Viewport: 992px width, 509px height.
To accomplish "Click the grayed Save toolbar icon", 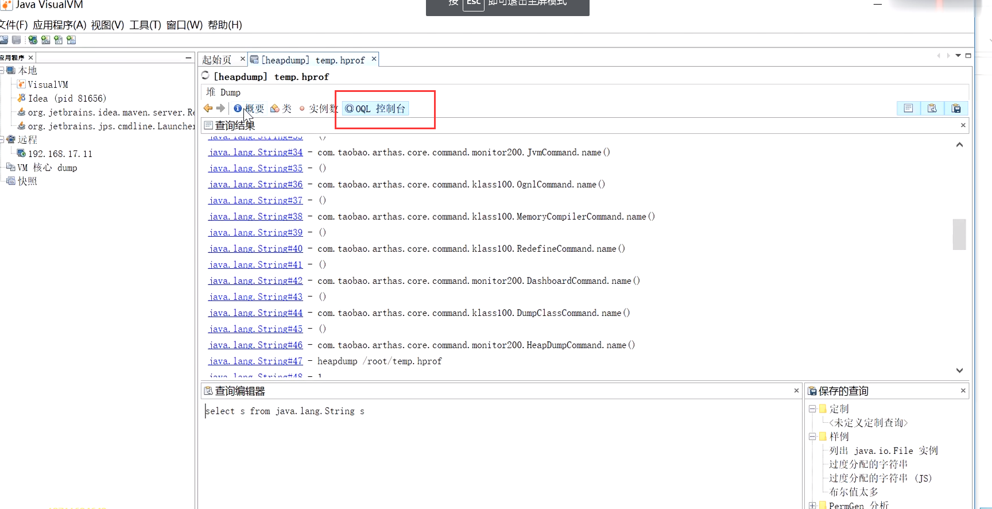I will [x=16, y=40].
